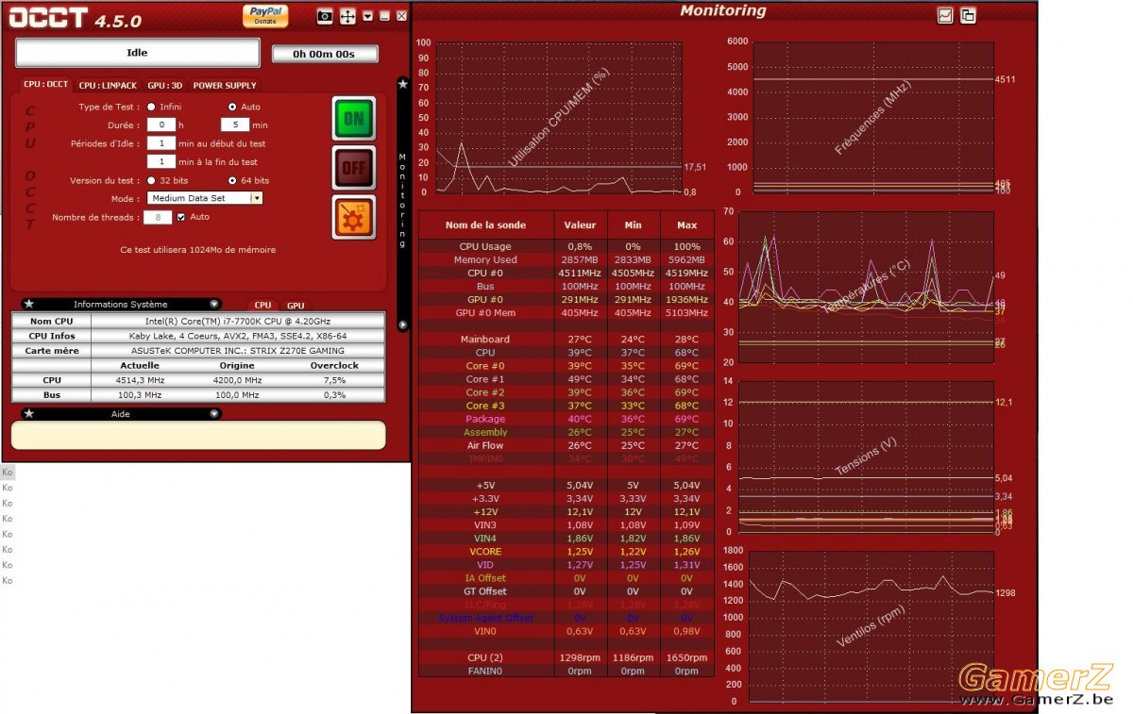
Task: Select the Core #3 temperature row
Action: coord(566,406)
